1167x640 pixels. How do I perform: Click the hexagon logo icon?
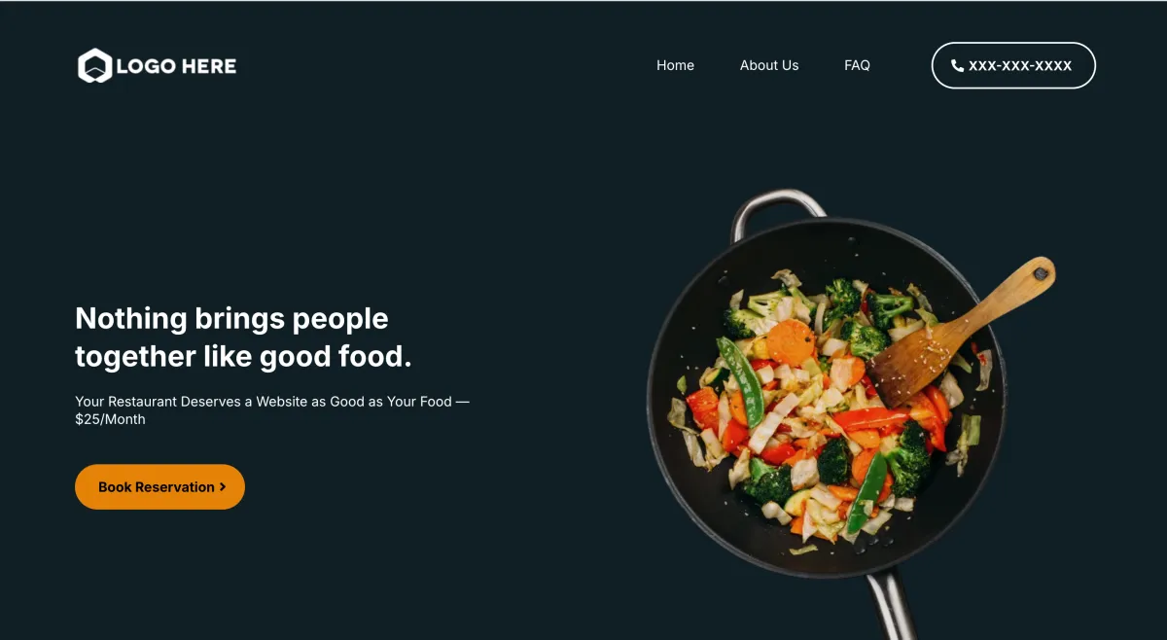point(94,66)
